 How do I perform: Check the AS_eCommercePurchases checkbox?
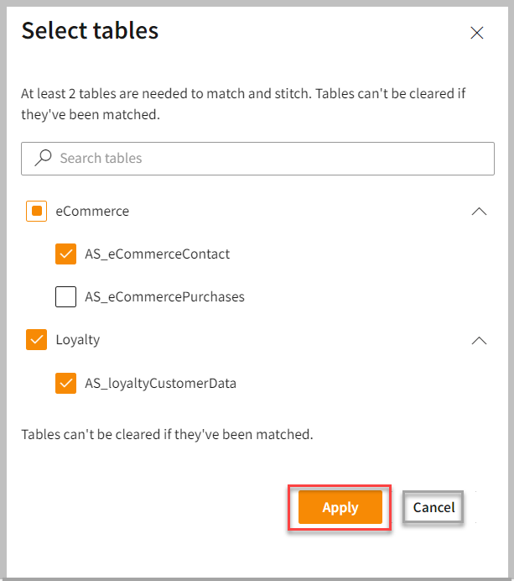tap(66, 296)
